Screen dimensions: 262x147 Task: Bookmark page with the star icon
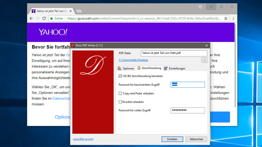pyautogui.click(x=226, y=18)
